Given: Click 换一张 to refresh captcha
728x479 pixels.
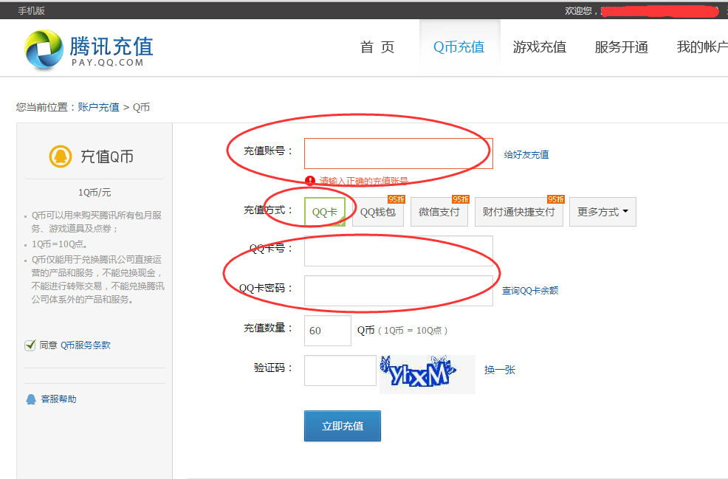Looking at the screenshot, I should 500,370.
